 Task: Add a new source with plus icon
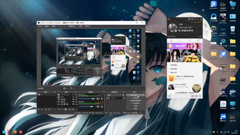tap(59, 109)
